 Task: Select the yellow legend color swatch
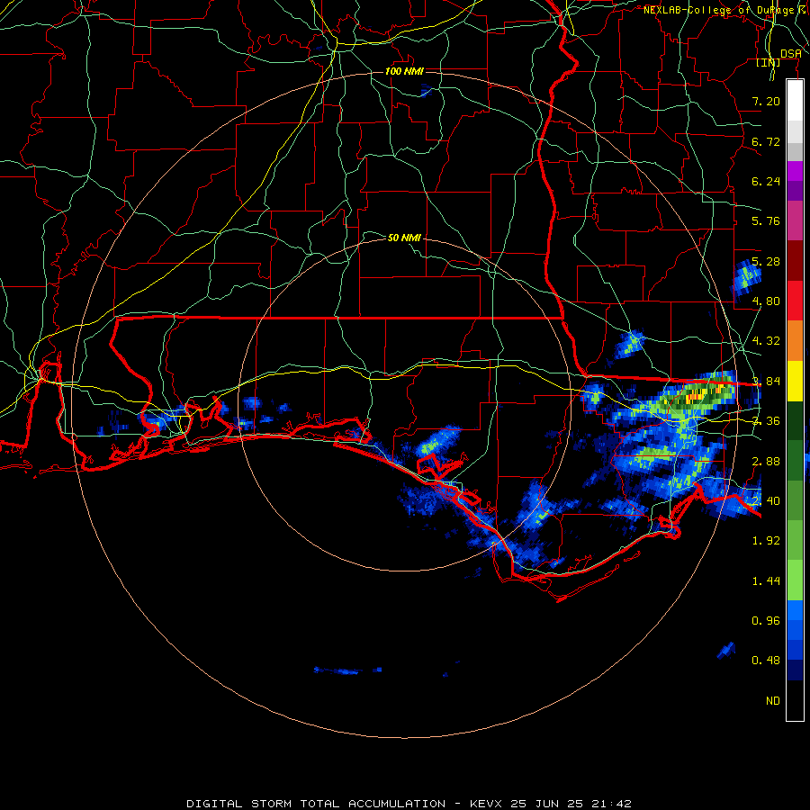pos(795,382)
